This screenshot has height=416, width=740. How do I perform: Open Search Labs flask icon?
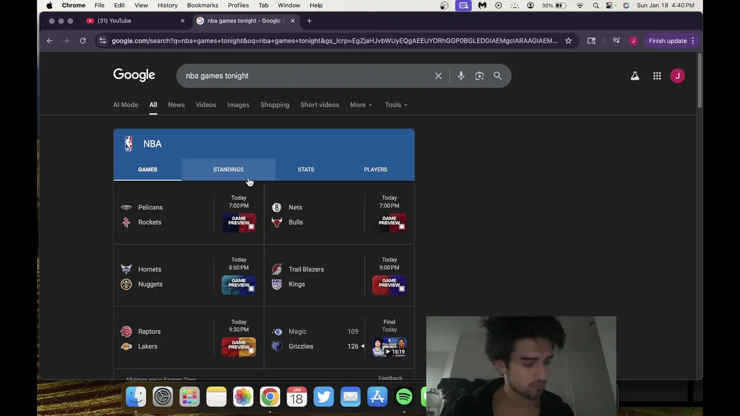click(635, 76)
